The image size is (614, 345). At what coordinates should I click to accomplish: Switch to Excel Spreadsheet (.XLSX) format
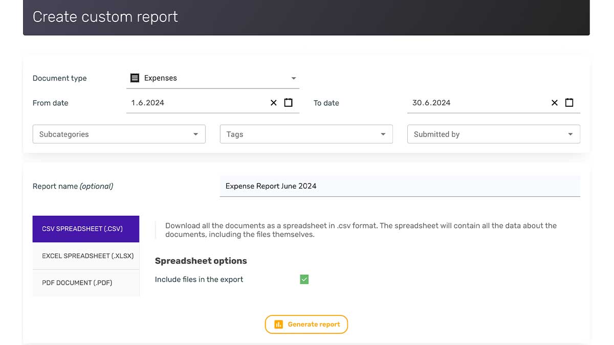(86, 256)
